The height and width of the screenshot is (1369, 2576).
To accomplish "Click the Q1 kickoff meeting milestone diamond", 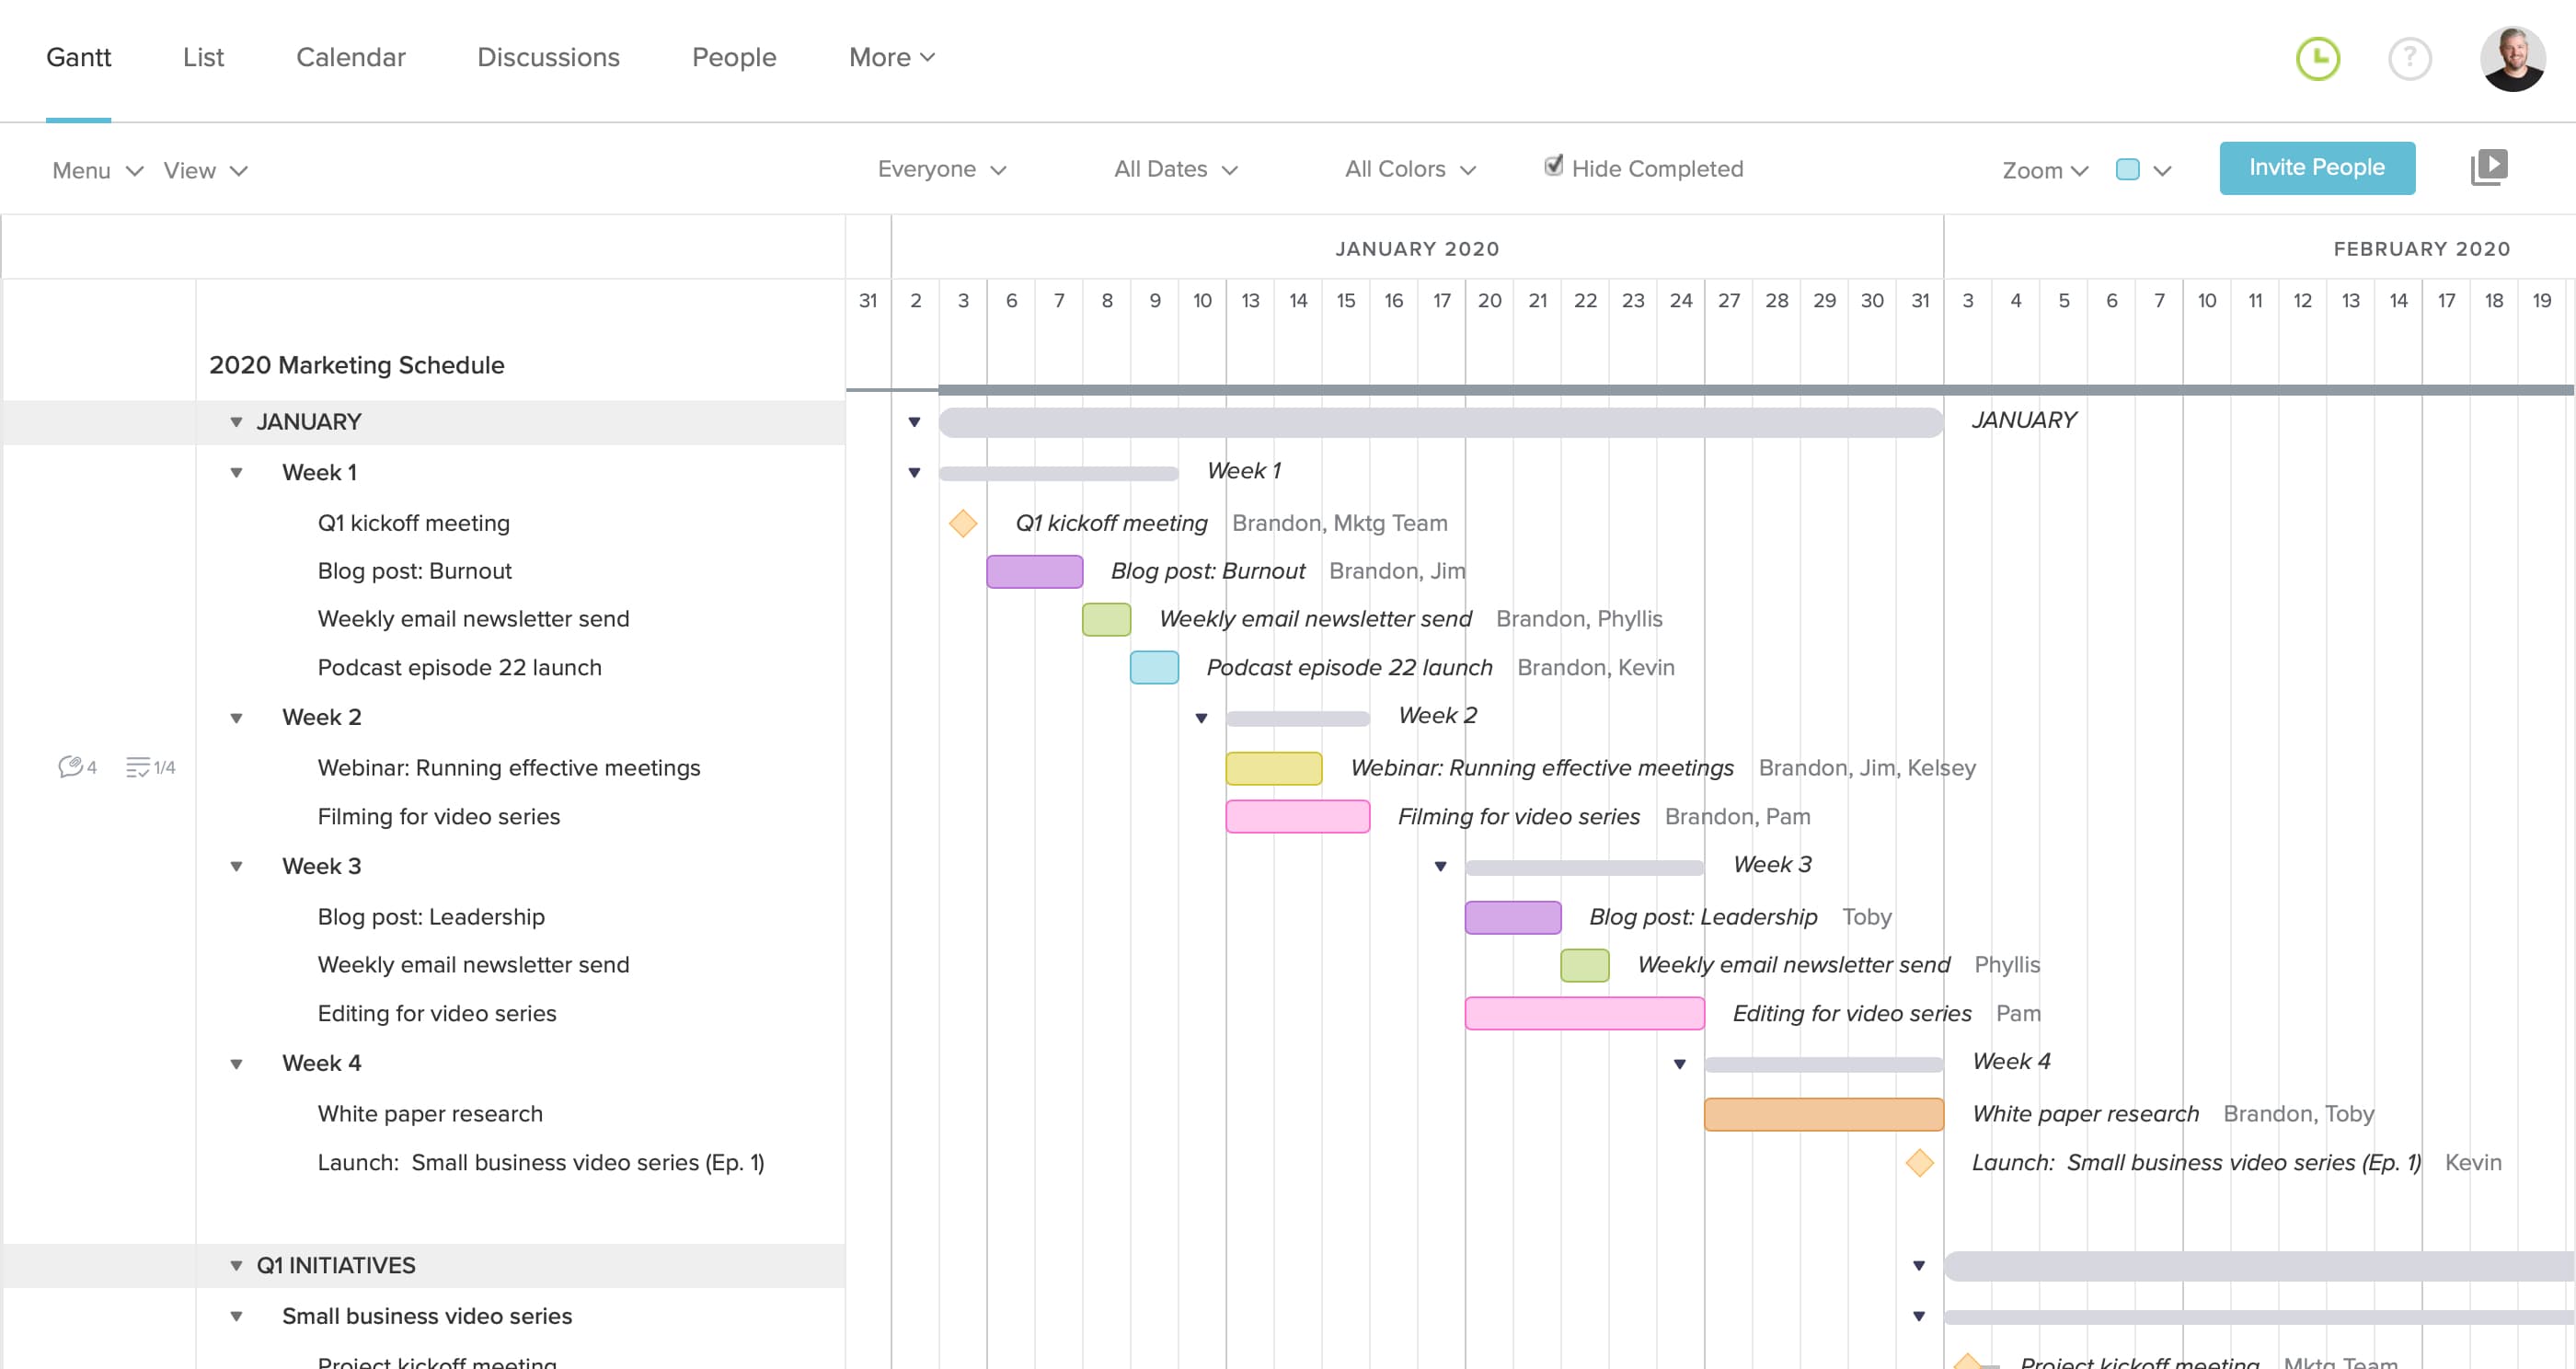I will 962,523.
